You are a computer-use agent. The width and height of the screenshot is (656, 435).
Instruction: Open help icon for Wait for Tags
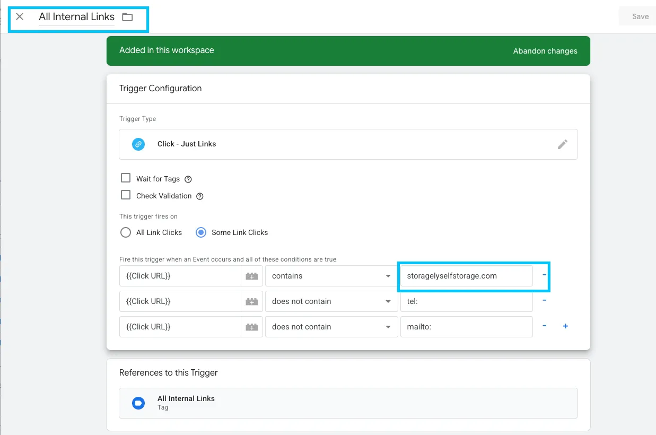[x=188, y=179]
